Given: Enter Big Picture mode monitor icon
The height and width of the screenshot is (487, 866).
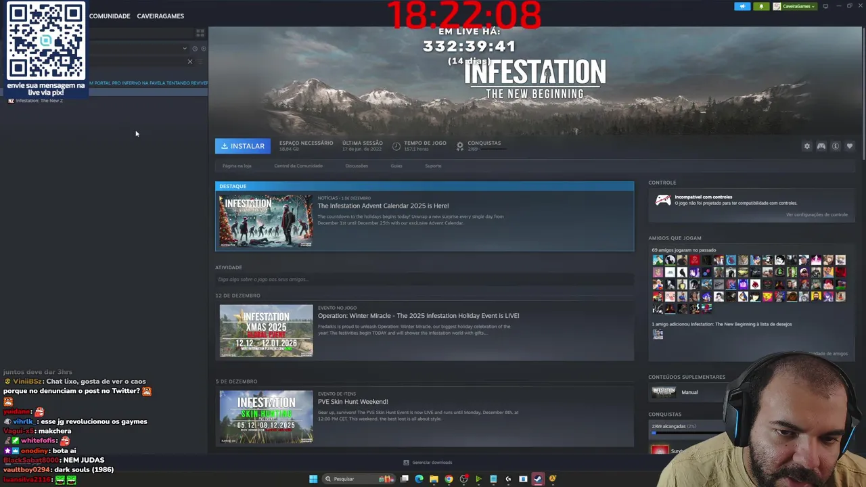Looking at the screenshot, I should (825, 6).
